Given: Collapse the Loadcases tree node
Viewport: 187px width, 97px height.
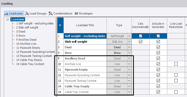Looking at the screenshot, I should pyautogui.click(x=8, y=19).
